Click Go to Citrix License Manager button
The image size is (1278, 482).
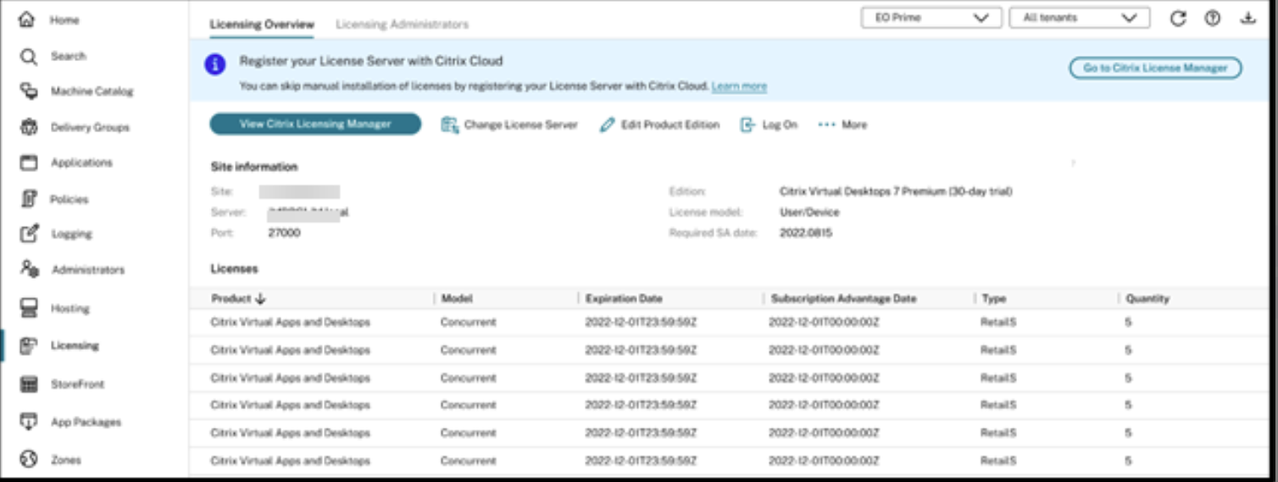point(1155,68)
